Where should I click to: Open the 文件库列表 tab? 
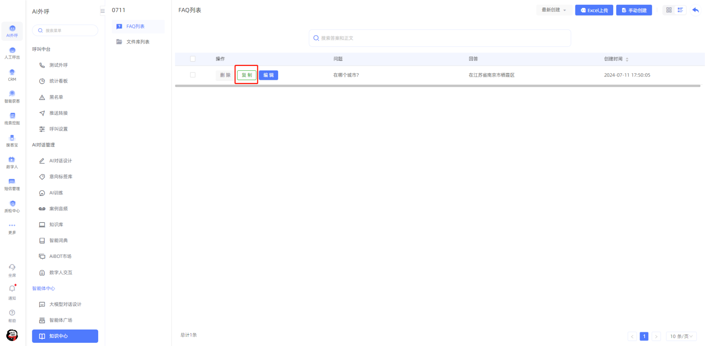coord(138,42)
